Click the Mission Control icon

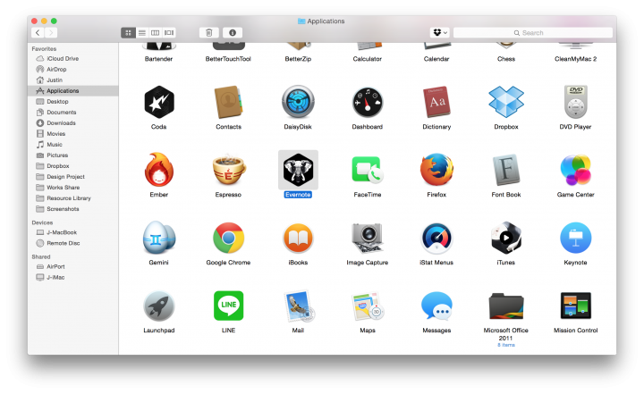click(575, 306)
